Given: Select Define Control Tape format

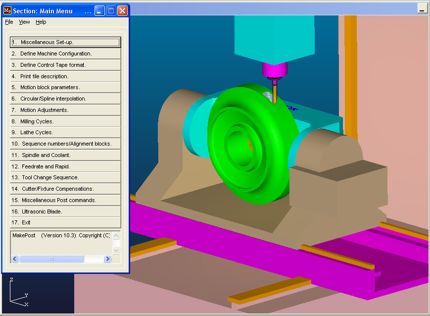Looking at the screenshot, I should pos(65,65).
